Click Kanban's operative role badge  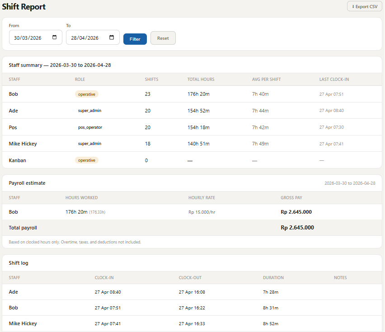[87, 160]
